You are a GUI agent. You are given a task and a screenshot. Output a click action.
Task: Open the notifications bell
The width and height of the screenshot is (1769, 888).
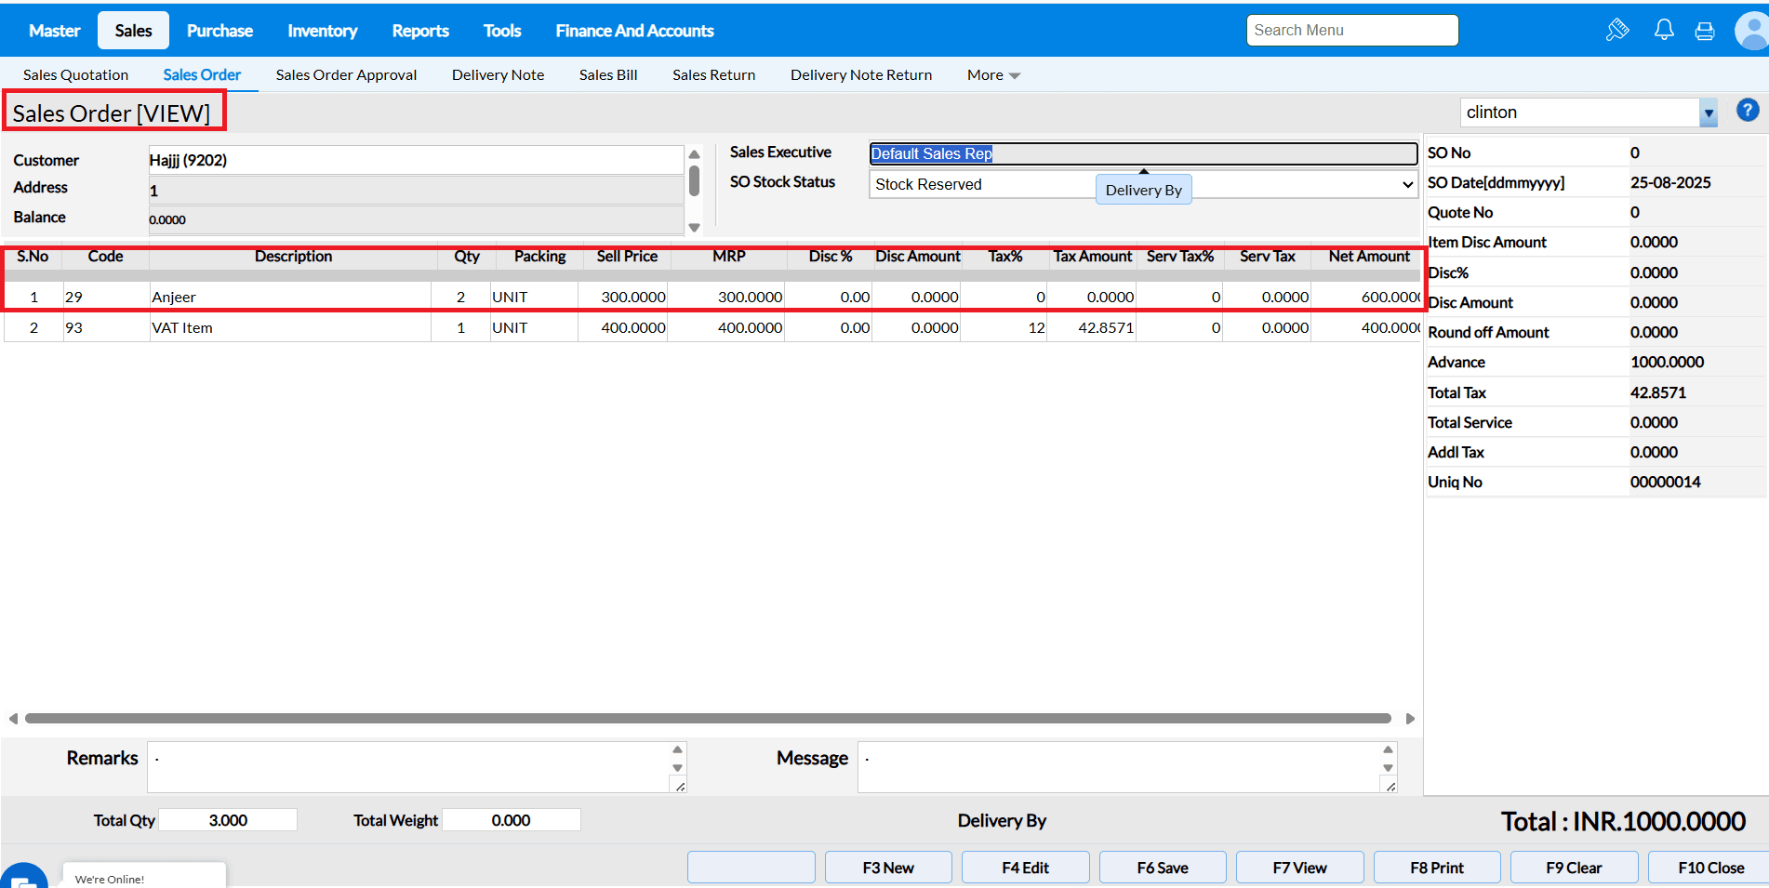tap(1664, 30)
